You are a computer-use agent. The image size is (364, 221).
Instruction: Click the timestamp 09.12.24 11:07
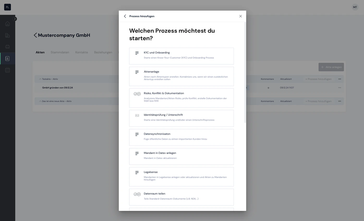287,88
